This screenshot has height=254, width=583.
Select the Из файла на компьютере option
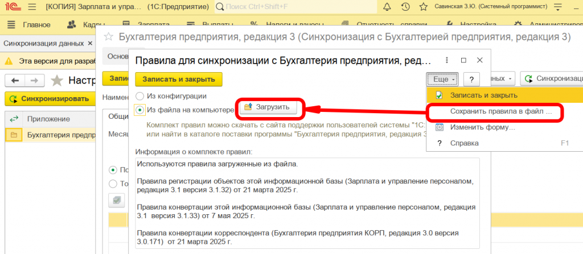click(140, 110)
